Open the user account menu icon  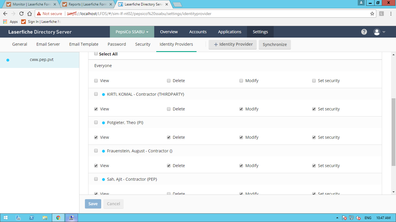pos(379,32)
